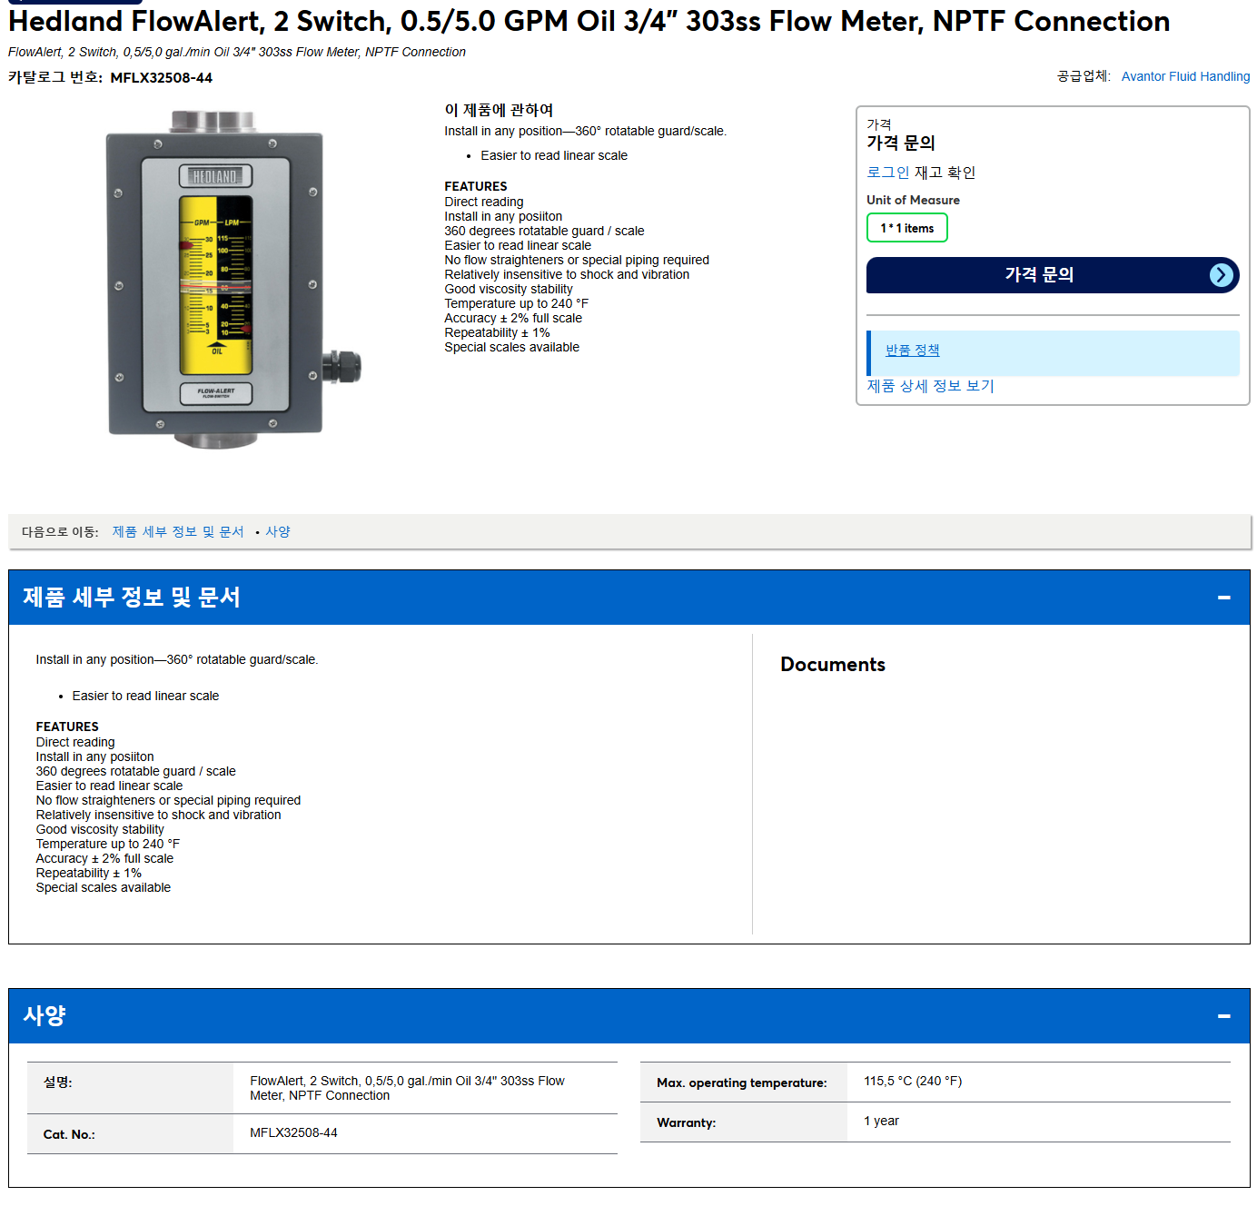
Task: Click the Max. operating temperature label
Action: coord(742,1083)
